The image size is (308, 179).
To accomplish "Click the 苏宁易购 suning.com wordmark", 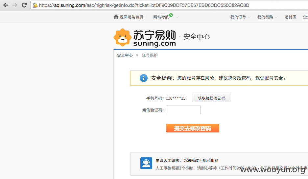I will tap(154, 39).
